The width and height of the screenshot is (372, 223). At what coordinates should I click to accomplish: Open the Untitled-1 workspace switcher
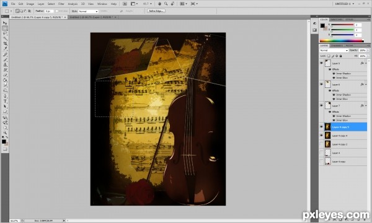pos(345,4)
